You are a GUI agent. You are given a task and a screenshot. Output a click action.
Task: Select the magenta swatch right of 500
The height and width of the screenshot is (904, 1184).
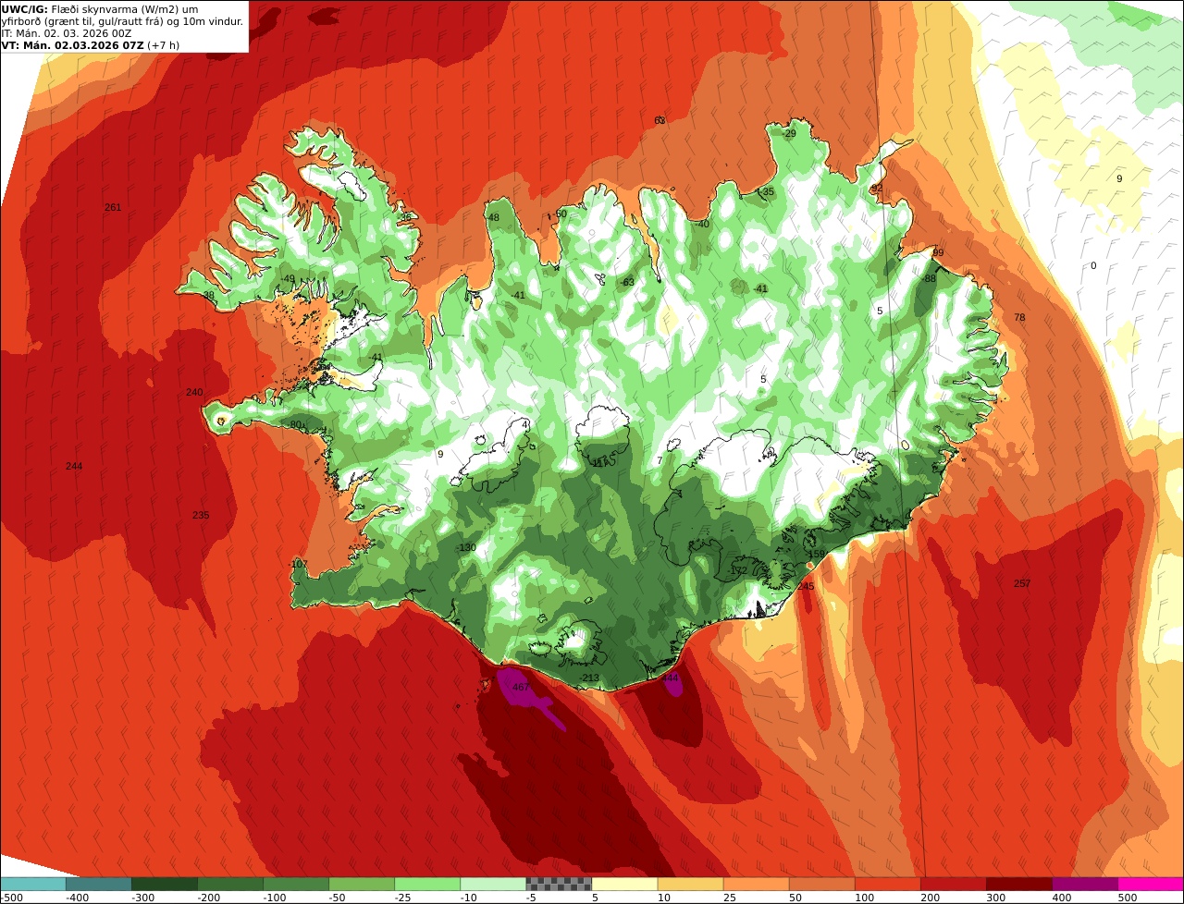pyautogui.click(x=1151, y=884)
